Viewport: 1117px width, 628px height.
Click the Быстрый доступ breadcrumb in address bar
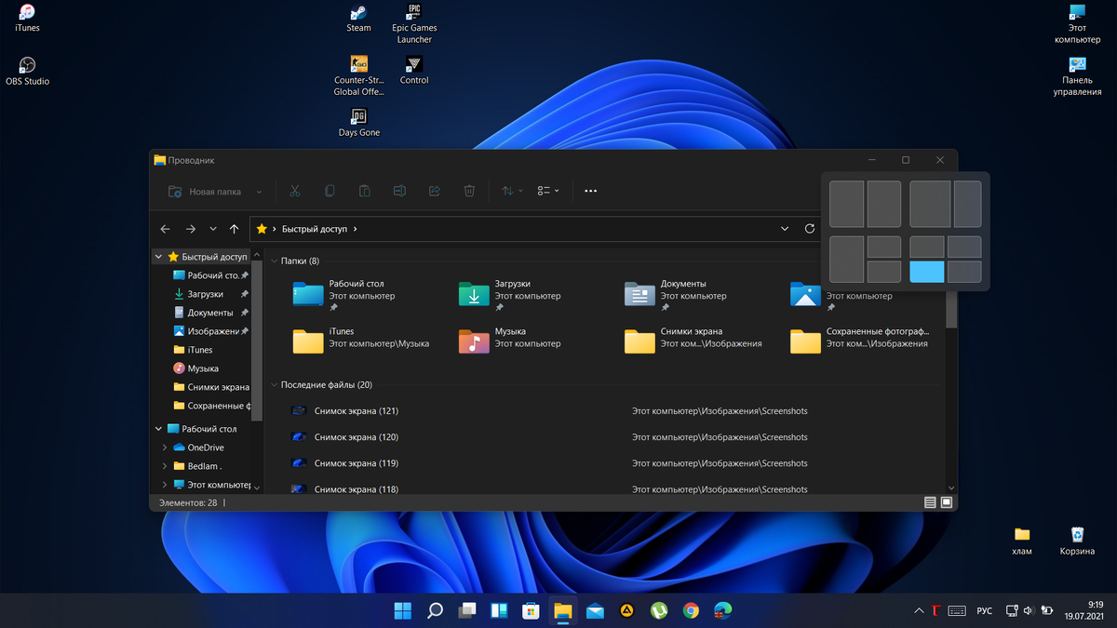(316, 229)
